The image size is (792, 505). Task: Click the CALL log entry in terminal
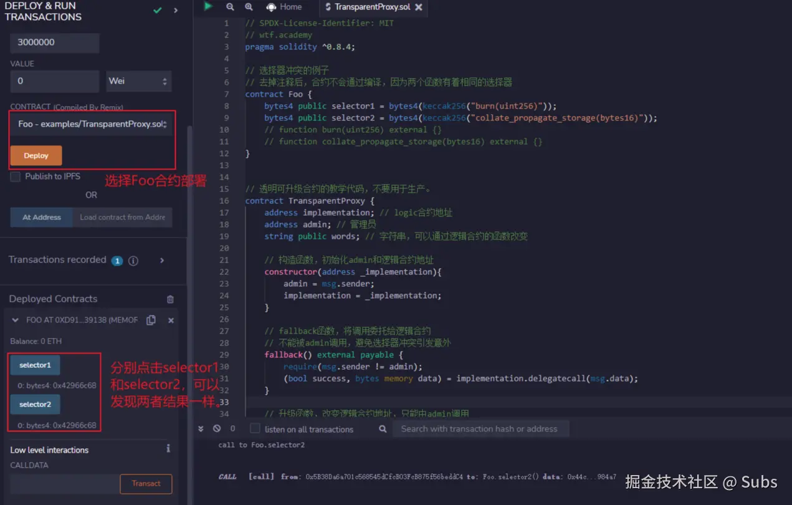417,477
